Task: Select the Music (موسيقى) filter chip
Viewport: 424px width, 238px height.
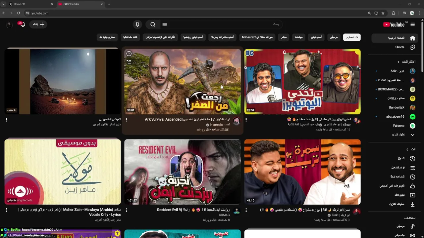Action: pyautogui.click(x=334, y=37)
